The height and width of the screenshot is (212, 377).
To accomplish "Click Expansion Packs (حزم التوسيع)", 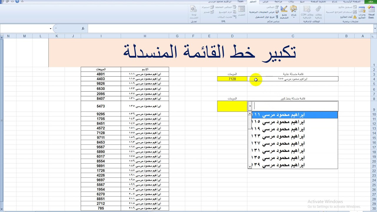I will click(x=227, y=12).
